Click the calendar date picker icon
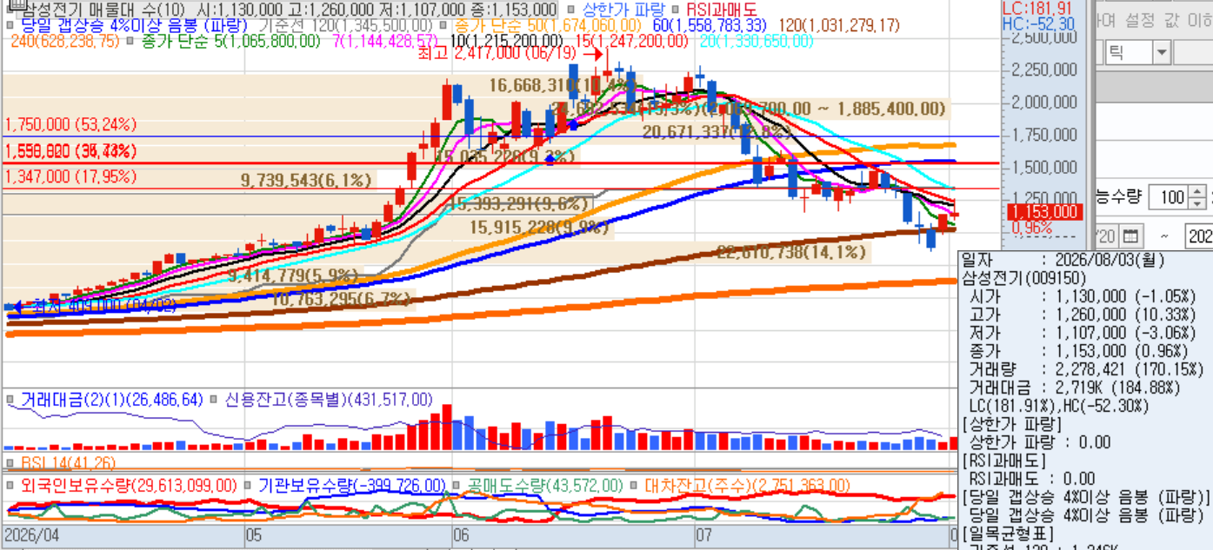The width and height of the screenshot is (1213, 550). pos(1130,235)
